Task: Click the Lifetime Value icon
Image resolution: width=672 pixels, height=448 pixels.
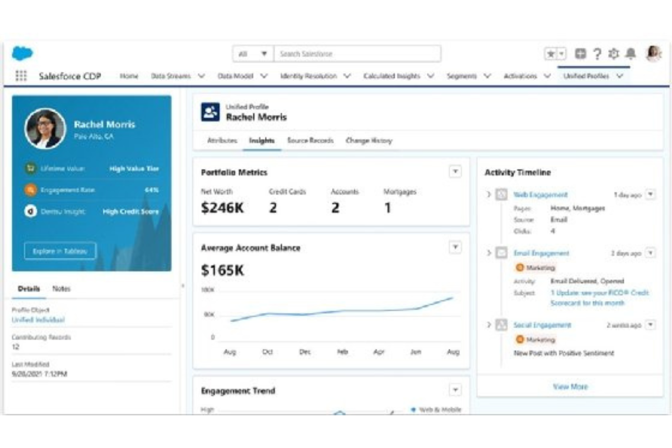Action: [x=30, y=168]
